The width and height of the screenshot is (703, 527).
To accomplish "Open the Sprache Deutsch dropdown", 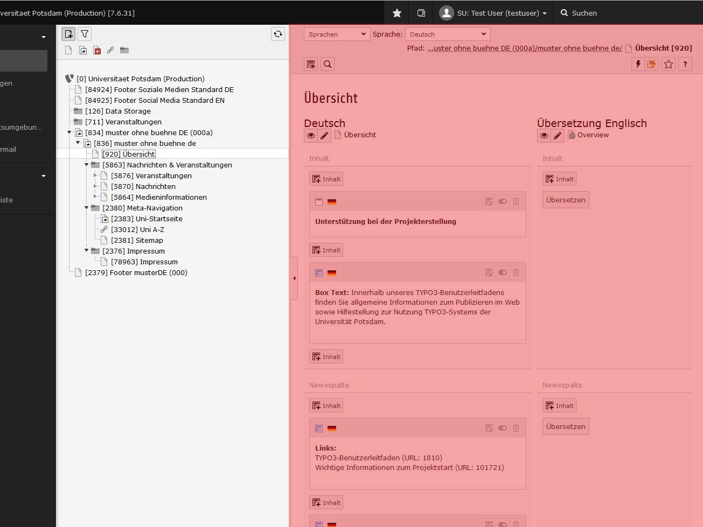I will (447, 34).
